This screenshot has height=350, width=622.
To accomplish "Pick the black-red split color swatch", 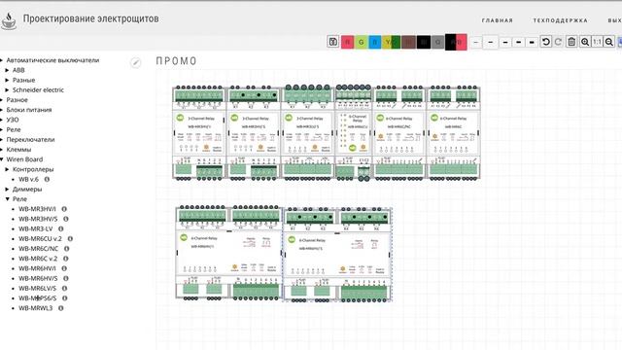I will pyautogui.click(x=456, y=42).
